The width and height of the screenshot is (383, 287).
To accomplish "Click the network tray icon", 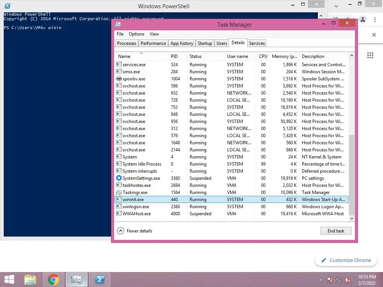I will (339, 280).
